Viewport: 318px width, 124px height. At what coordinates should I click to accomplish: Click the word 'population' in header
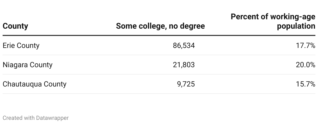coord(296,26)
